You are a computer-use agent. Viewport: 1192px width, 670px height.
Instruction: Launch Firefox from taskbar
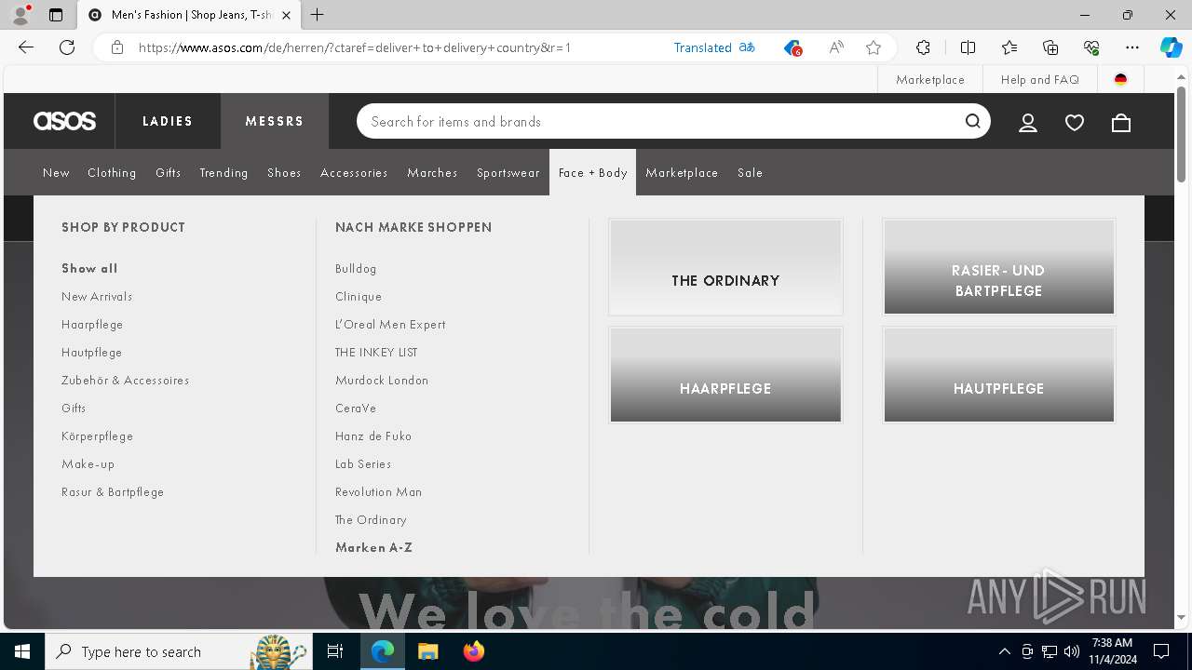click(474, 651)
